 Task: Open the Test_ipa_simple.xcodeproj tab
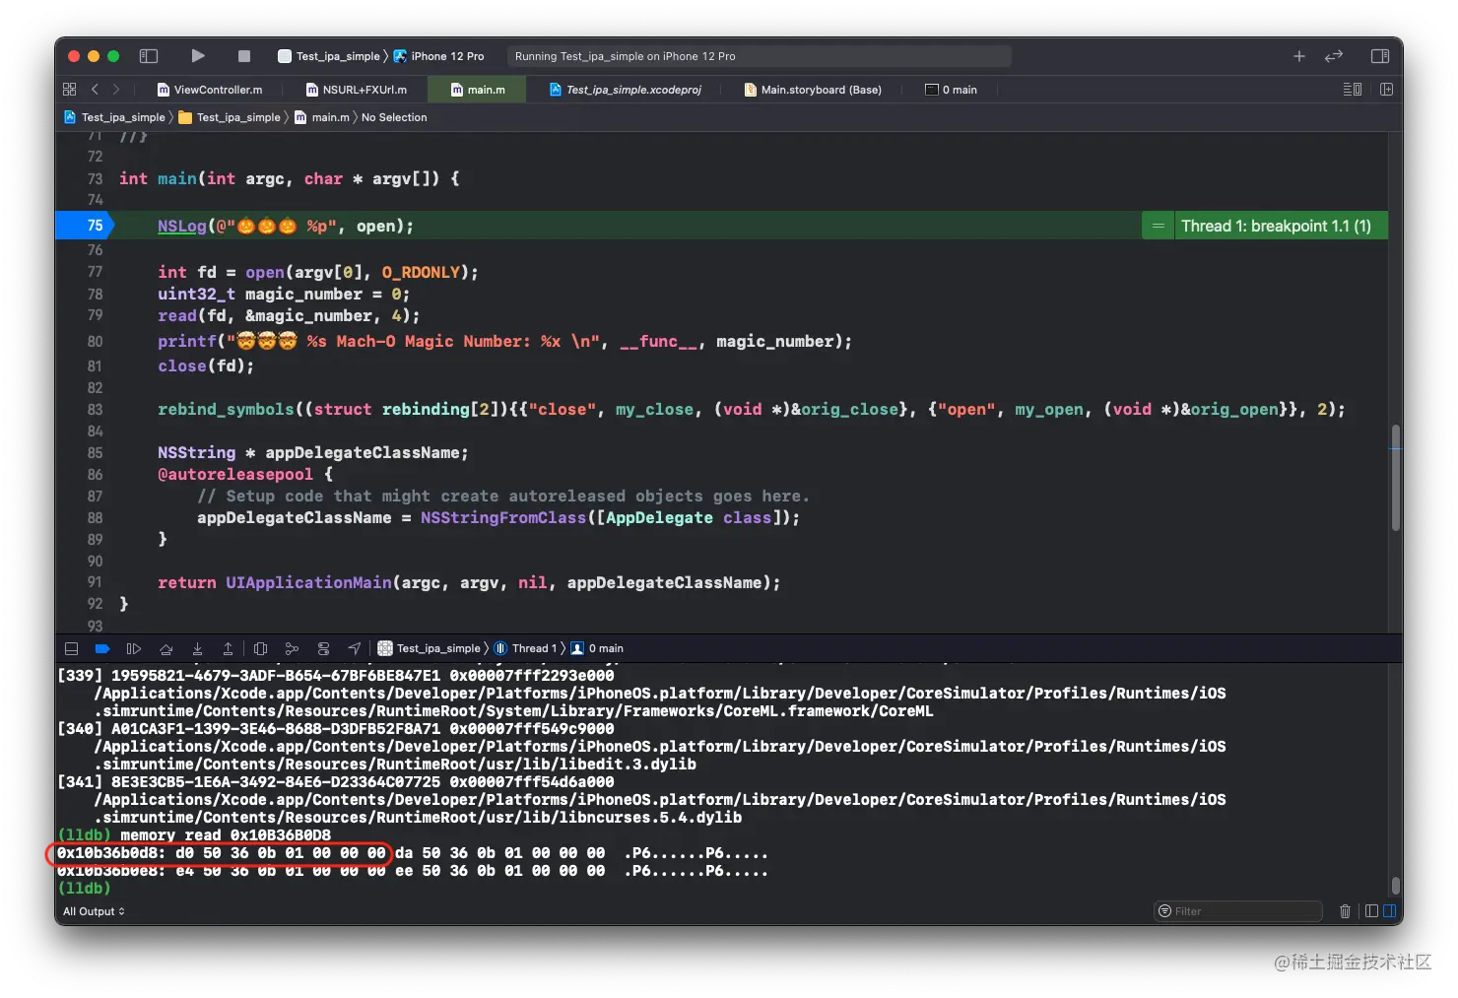(x=625, y=90)
